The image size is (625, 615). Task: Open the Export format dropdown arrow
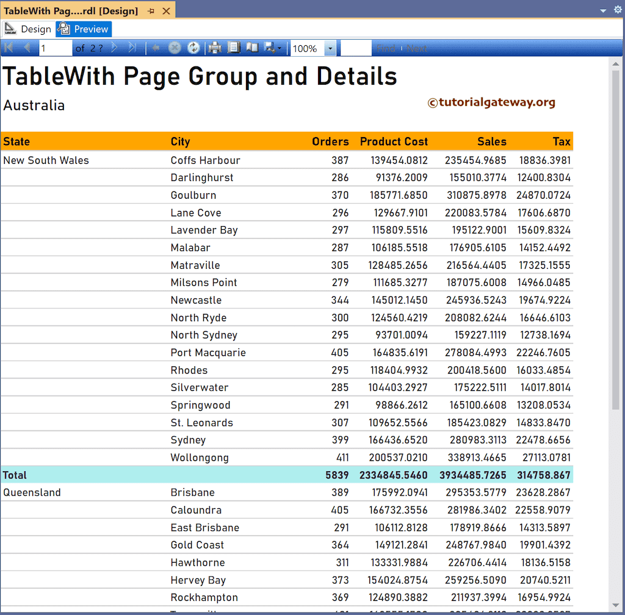click(278, 48)
